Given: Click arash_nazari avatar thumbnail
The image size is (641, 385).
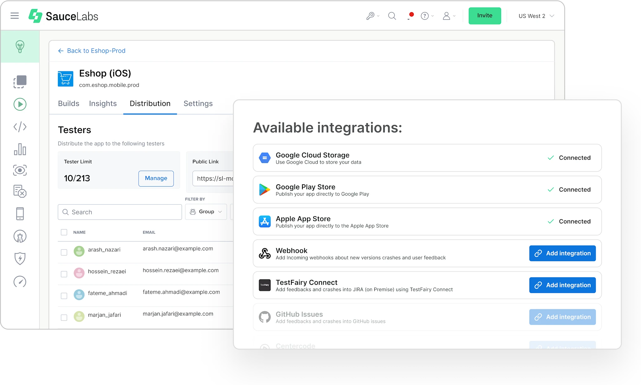Looking at the screenshot, I should pos(79,251).
